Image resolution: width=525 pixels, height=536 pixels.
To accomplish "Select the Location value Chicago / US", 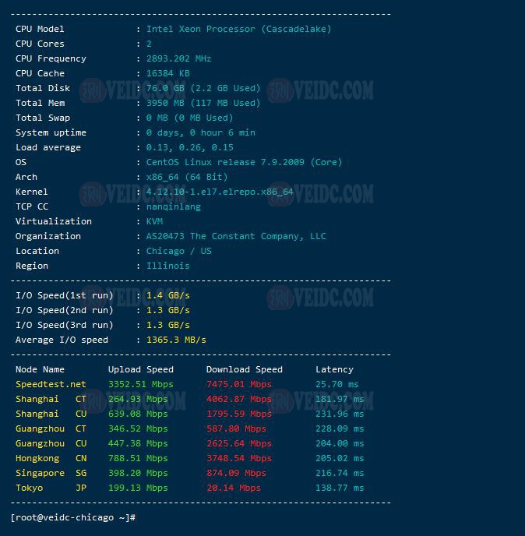I will [178, 251].
